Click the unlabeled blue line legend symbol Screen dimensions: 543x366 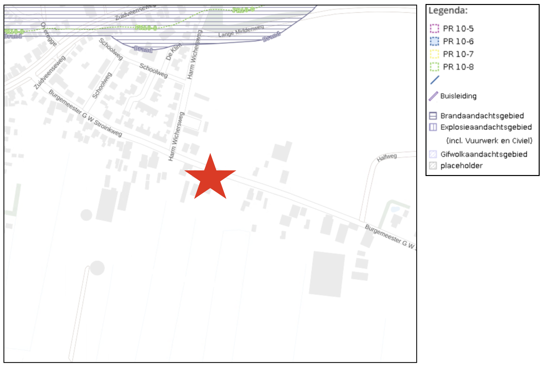(x=434, y=80)
